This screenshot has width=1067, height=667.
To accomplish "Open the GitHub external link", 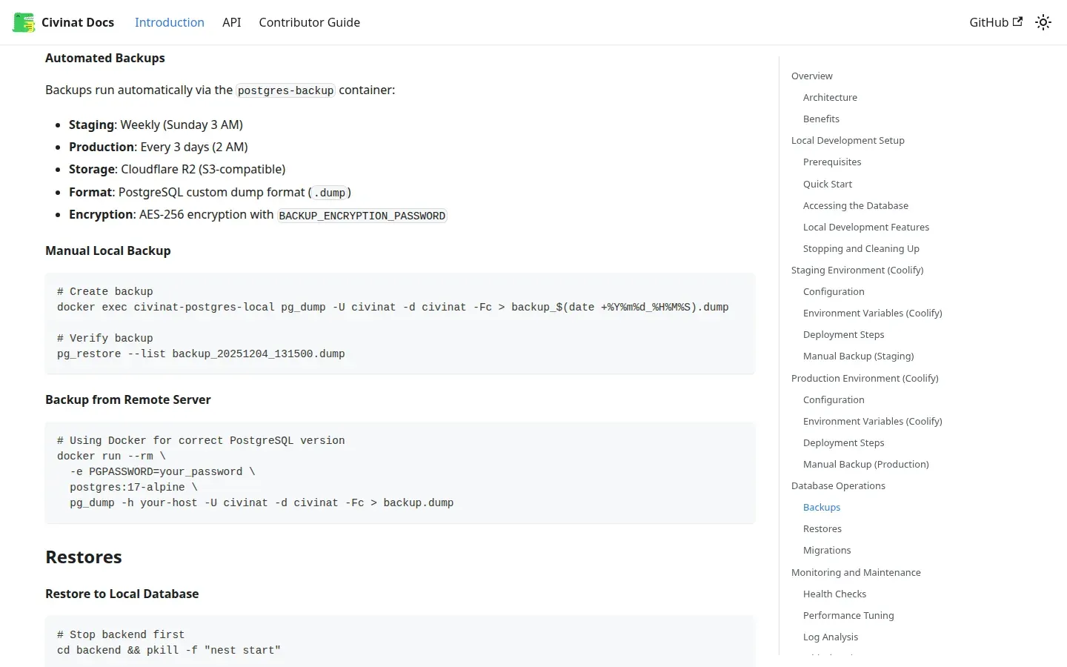I will 996,22.
